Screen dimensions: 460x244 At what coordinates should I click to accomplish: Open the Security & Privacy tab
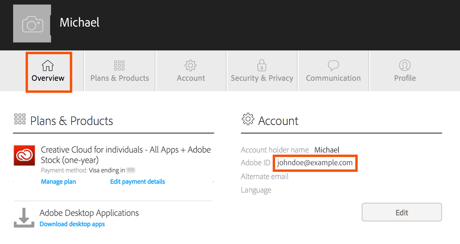pos(262,71)
